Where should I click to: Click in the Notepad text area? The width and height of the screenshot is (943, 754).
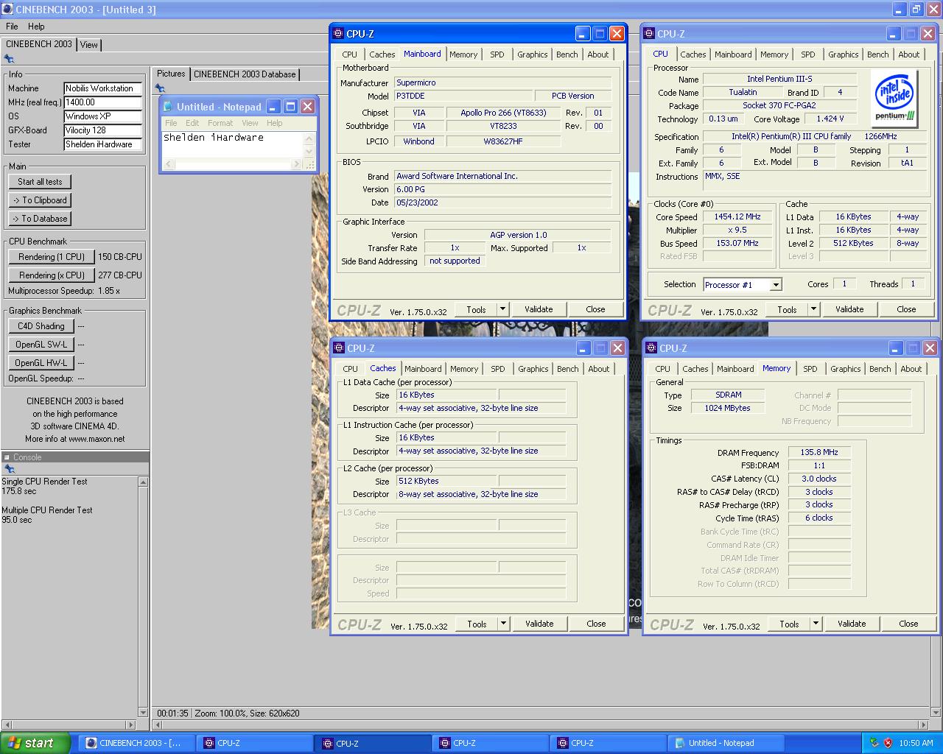point(233,144)
